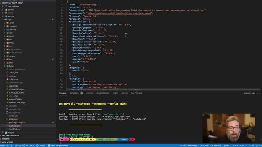Click the git blame 'You, 2 months ago'
Image resolution: width=262 pixels, height=147 pixels.
pyautogui.click(x=189, y=145)
